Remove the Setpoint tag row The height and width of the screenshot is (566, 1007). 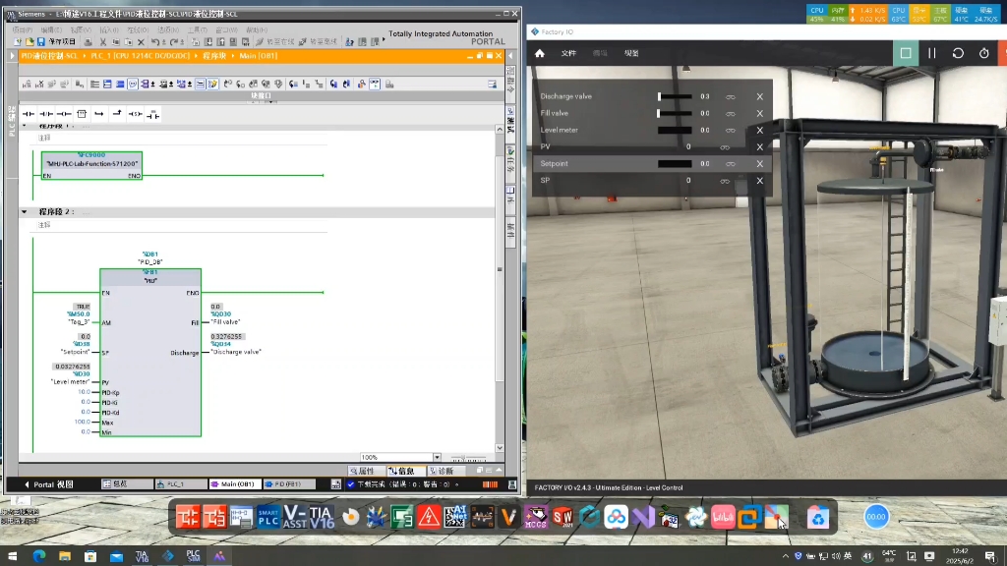(759, 164)
